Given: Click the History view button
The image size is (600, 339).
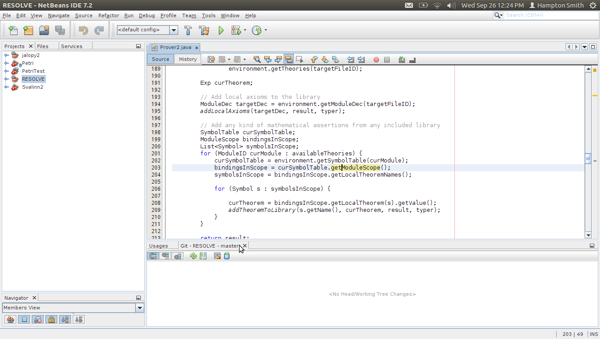Looking at the screenshot, I should pos(188,59).
